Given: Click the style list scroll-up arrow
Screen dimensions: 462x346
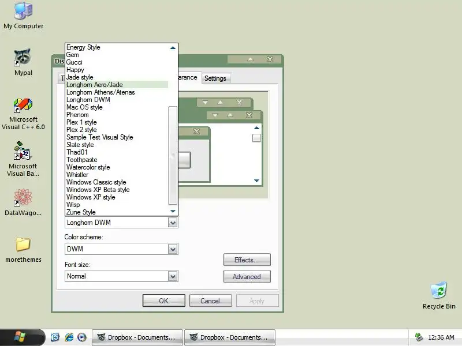Looking at the screenshot, I should pos(173,48).
